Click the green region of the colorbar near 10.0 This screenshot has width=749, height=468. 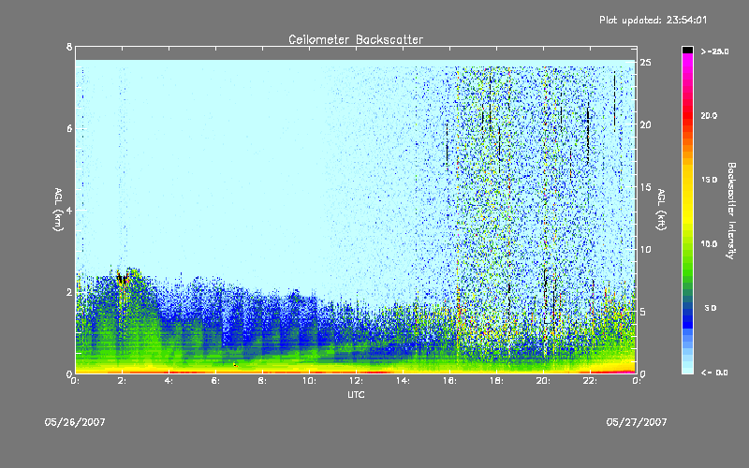(x=687, y=248)
